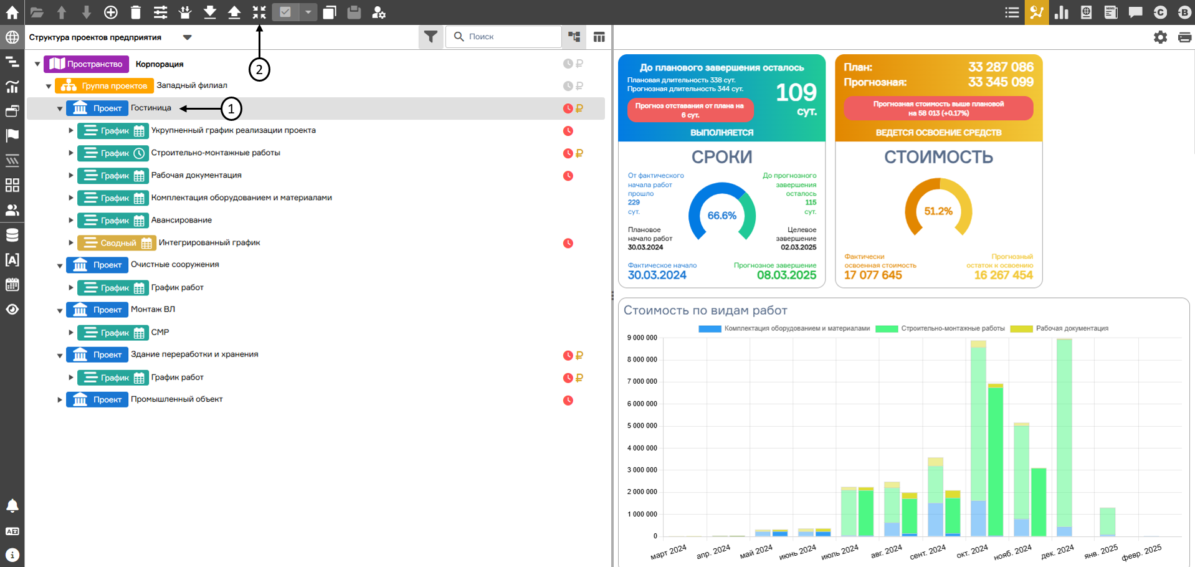Expand the Промышленный объект project

(x=60, y=399)
